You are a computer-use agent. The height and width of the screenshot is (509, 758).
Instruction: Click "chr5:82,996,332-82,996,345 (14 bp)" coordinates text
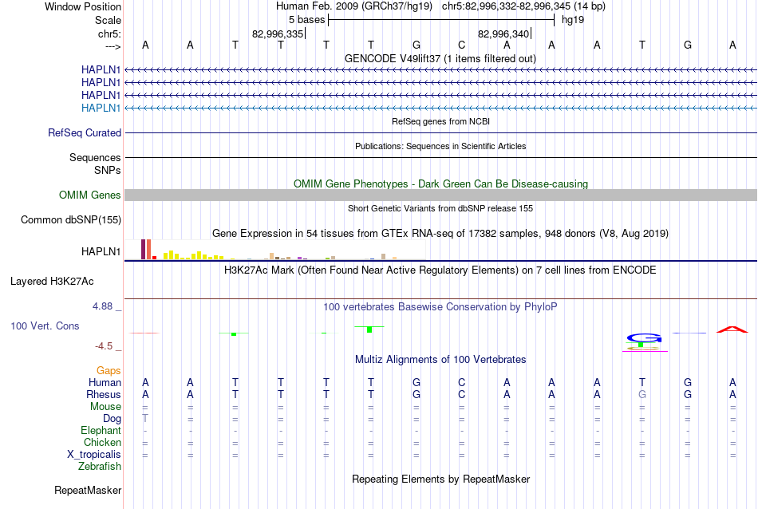tap(523, 6)
